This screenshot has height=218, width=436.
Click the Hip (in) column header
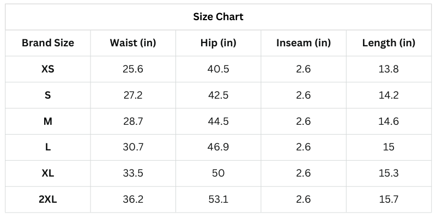pos(218,43)
